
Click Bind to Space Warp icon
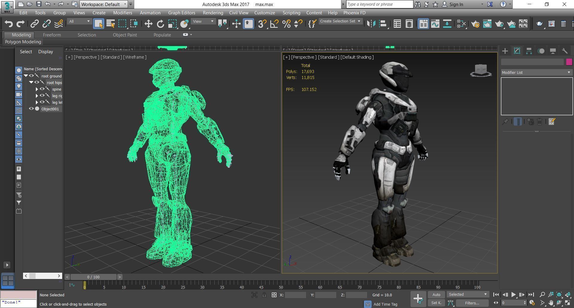click(59, 24)
